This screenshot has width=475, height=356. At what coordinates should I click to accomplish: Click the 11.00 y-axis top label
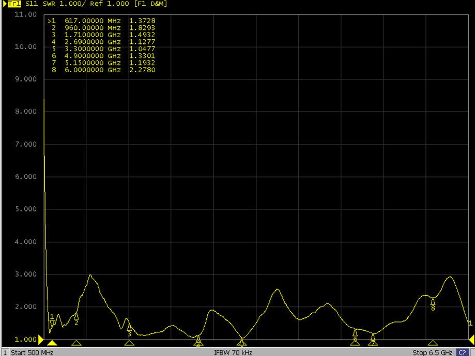25,14
